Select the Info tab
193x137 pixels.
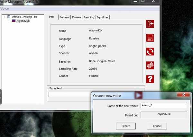click(x=51, y=17)
